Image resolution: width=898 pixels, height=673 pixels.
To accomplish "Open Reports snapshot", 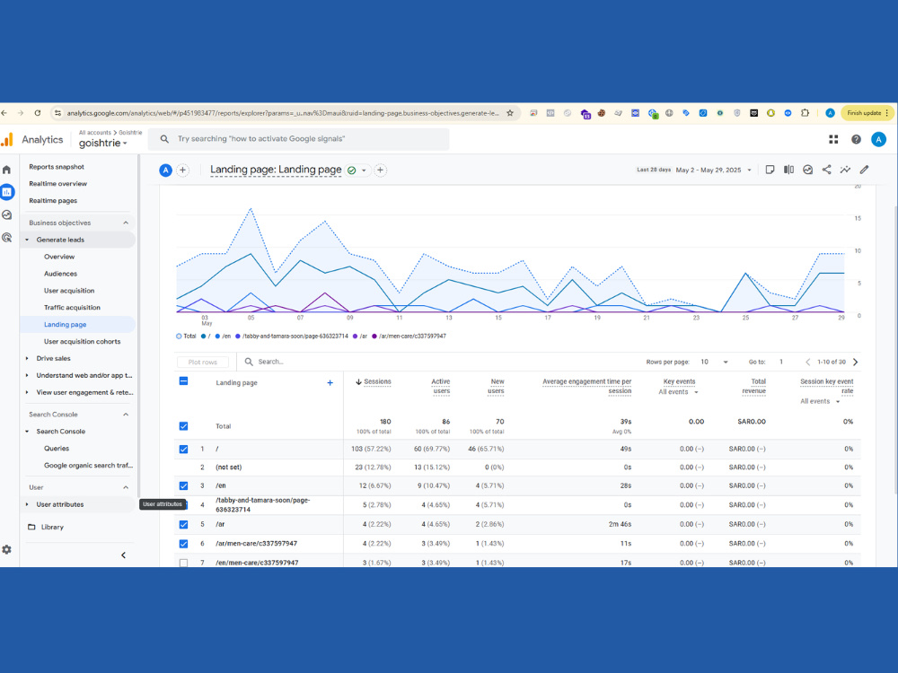I will pos(57,167).
